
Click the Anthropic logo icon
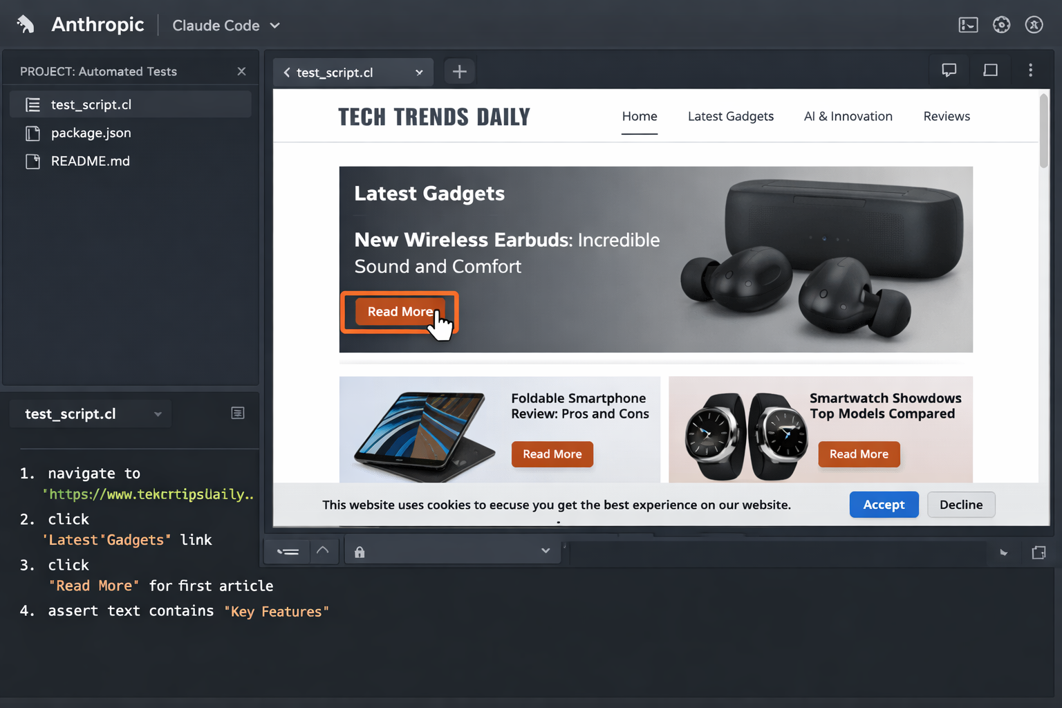point(26,24)
